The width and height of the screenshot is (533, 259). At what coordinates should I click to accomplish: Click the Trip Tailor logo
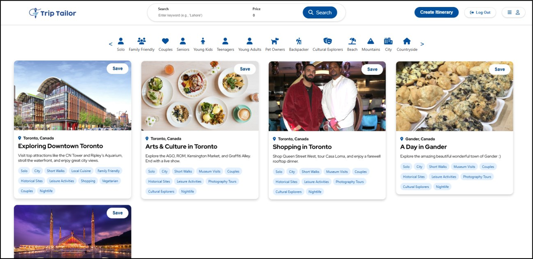pyautogui.click(x=53, y=13)
